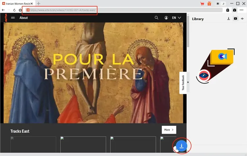The image size is (247, 156).
Task: Expand the EN language dropdown
Action: (x=177, y=18)
